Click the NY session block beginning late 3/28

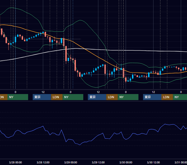pyautogui.click(x=73, y=97)
